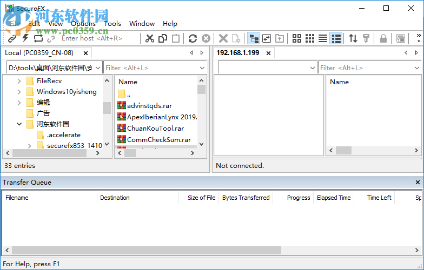Viewport: 424px width, 270px height.
Task: Click the padlock icon in toolbar
Action: pyautogui.click(x=383, y=38)
